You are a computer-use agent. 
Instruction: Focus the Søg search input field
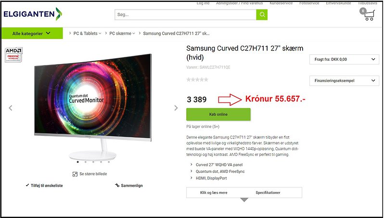coord(185,15)
